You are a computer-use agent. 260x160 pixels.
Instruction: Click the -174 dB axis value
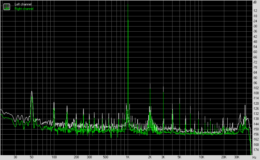click(255, 150)
